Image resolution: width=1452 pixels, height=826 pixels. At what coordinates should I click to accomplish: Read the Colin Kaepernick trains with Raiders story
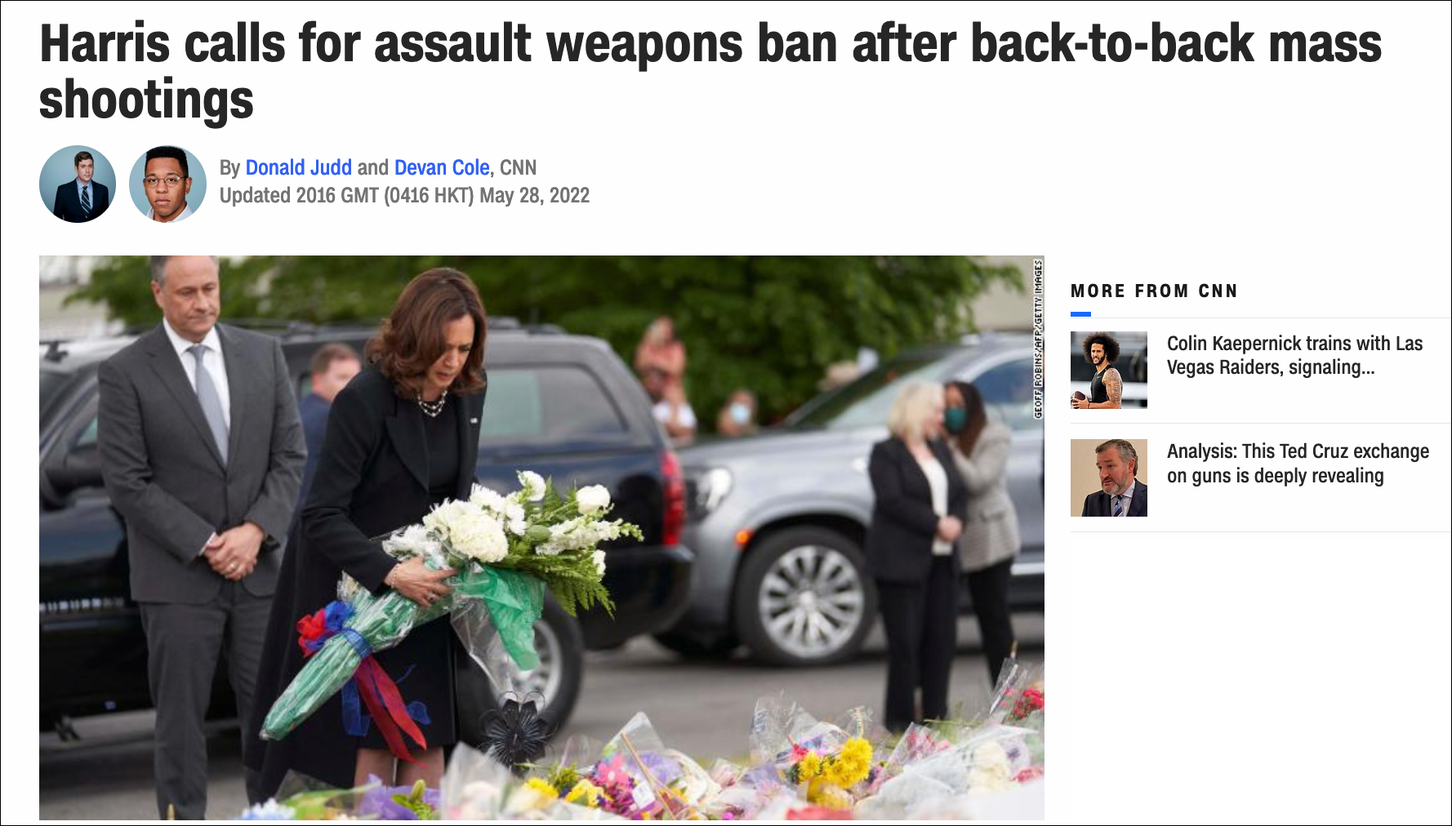[1294, 355]
